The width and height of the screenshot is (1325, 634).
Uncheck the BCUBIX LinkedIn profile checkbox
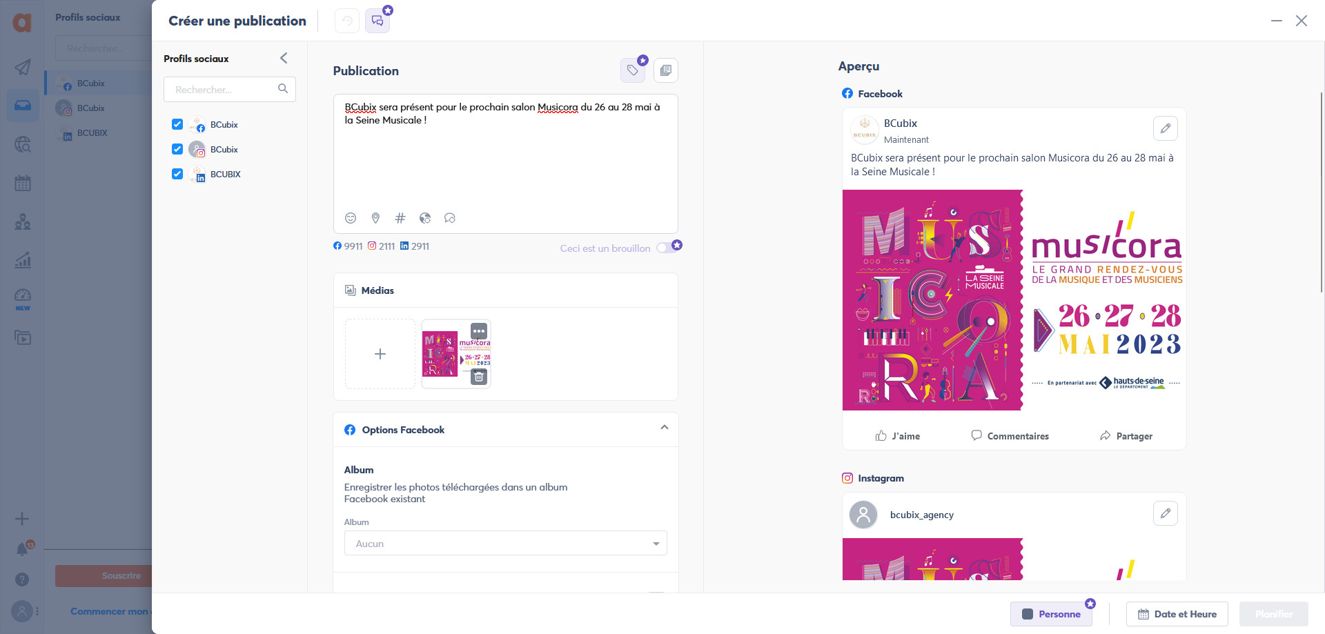177,174
